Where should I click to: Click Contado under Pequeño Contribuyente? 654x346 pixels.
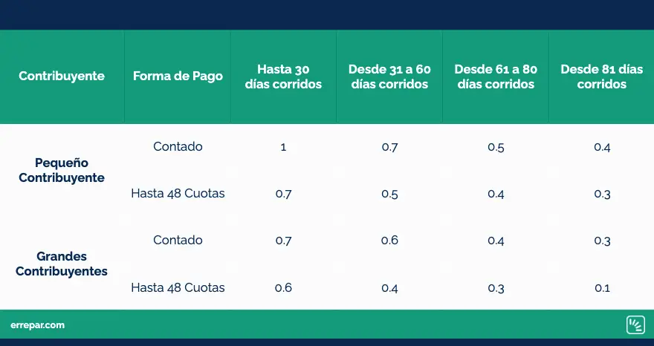pyautogui.click(x=178, y=146)
